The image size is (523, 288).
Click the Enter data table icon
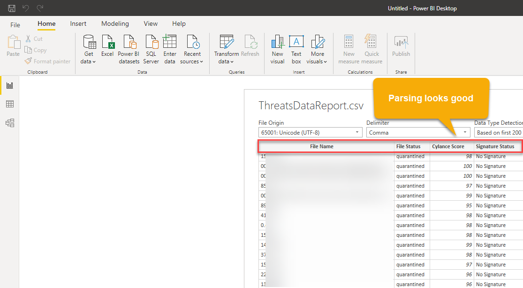[x=169, y=41]
